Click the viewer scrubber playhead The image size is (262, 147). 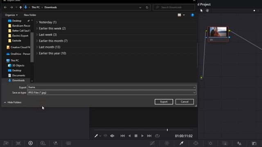pos(167,130)
